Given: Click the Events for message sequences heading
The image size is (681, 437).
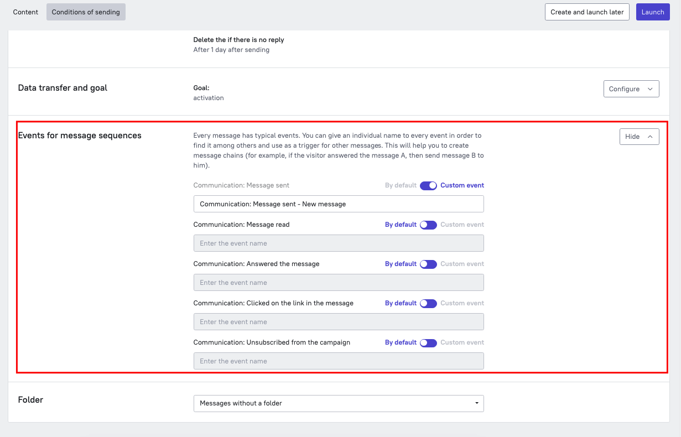Looking at the screenshot, I should pyautogui.click(x=80, y=136).
